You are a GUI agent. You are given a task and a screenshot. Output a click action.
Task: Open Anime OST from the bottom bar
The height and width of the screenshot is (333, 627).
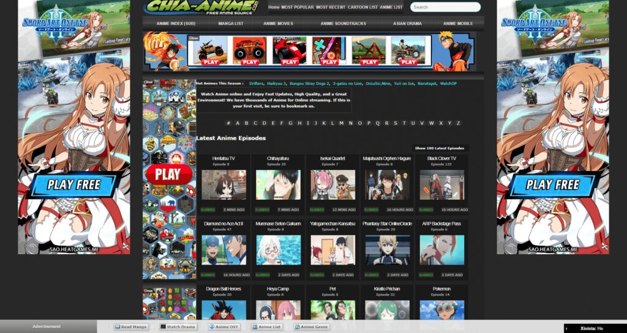coord(224,327)
